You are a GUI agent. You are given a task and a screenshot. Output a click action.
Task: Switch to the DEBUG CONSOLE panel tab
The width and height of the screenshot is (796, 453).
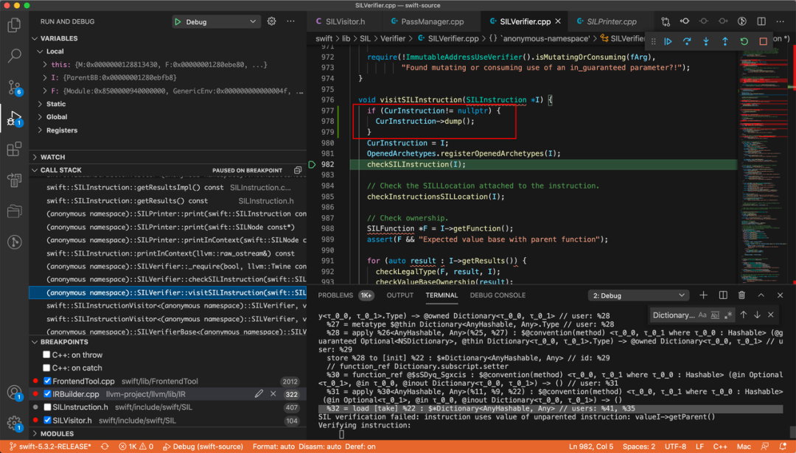[497, 295]
